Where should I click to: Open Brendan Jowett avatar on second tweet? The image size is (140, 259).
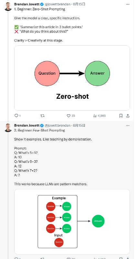[x=8, y=128]
